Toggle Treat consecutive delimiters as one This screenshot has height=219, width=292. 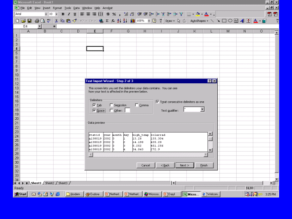[x=158, y=102]
